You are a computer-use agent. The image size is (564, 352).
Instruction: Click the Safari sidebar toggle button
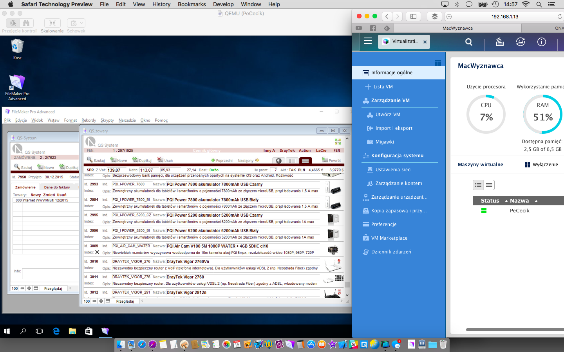coord(413,16)
